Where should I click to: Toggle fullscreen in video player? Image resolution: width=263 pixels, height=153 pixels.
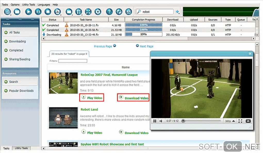[x=240, y=121]
